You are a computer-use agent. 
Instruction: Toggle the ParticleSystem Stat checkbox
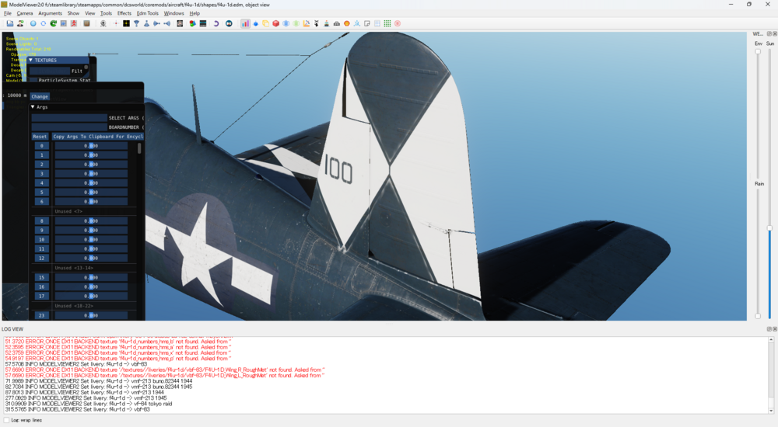[x=33, y=80]
